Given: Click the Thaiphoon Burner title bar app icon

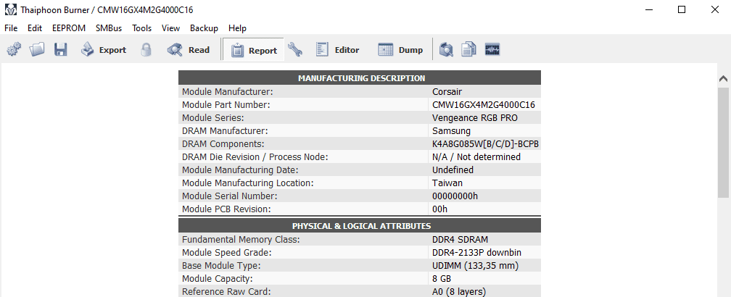Looking at the screenshot, I should point(10,9).
